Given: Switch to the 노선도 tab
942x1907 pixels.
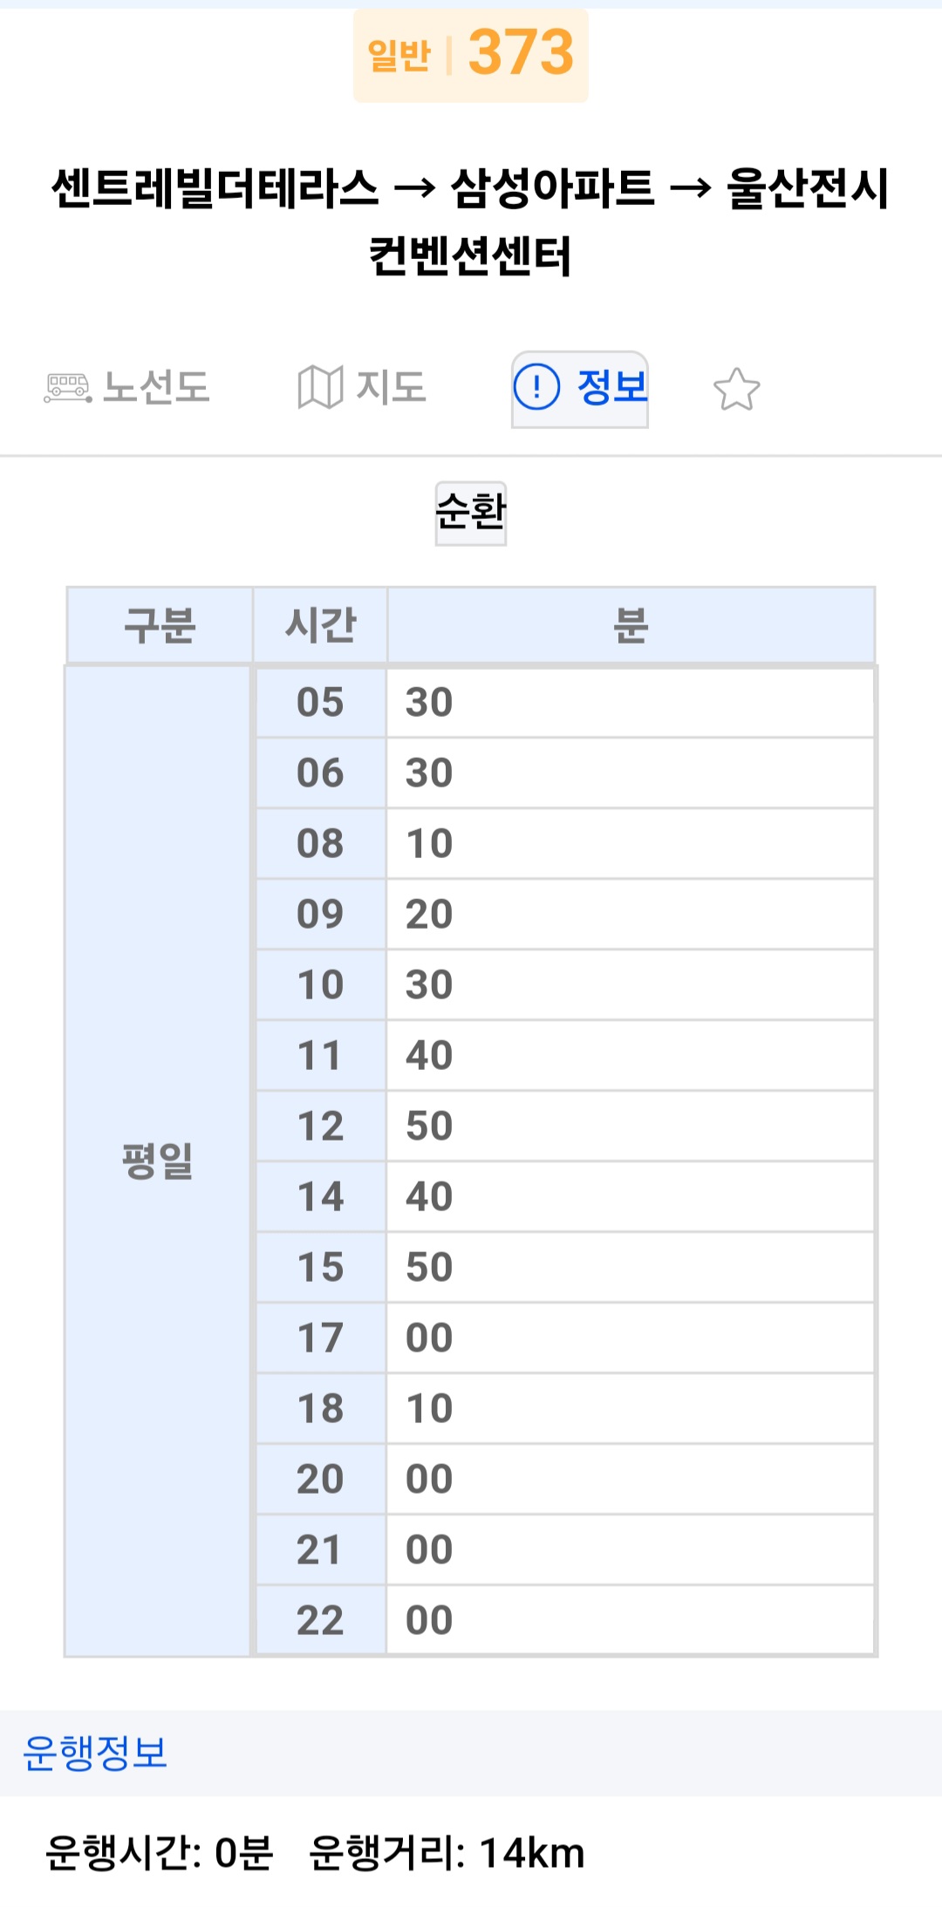Looking at the screenshot, I should point(156,388).
